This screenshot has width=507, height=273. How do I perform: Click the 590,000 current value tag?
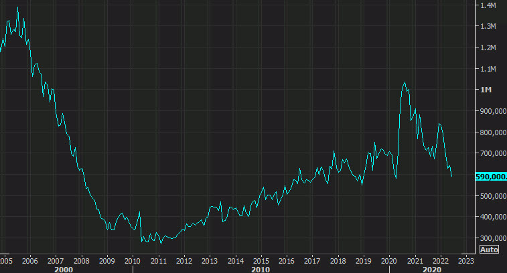click(x=490, y=177)
